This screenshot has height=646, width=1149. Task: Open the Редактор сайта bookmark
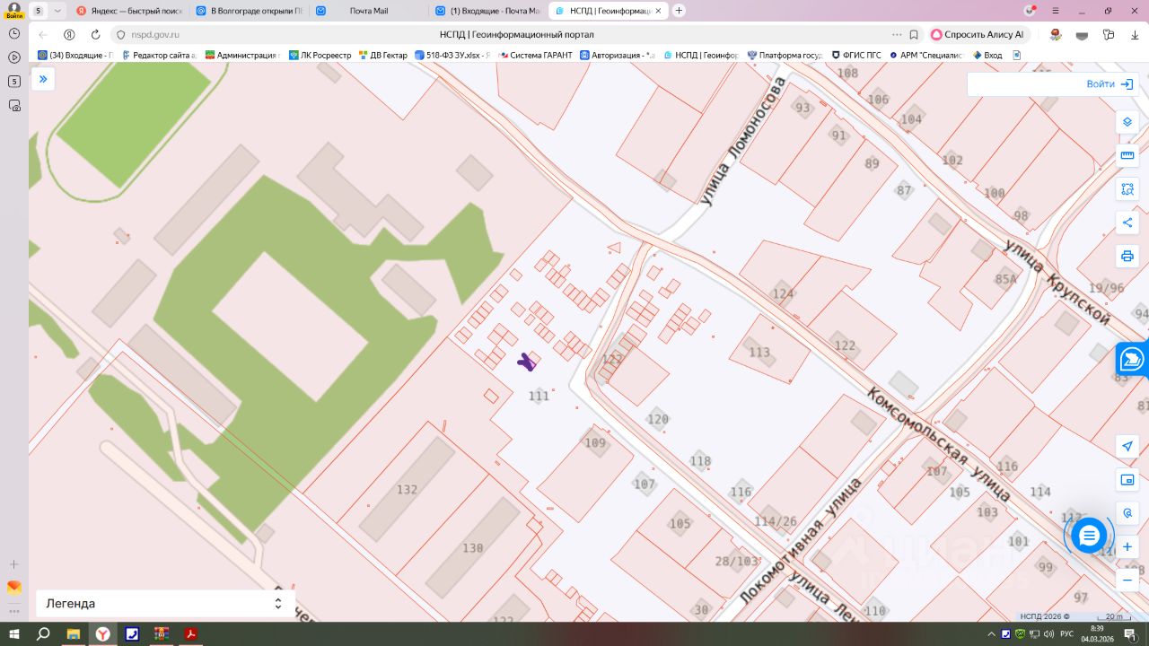[x=159, y=55]
